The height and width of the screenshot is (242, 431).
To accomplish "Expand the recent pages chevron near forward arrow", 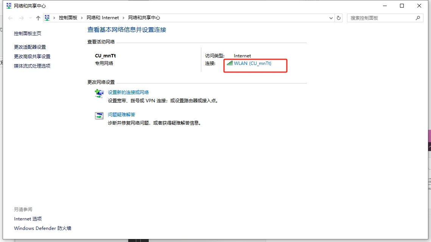I will pos(30,18).
